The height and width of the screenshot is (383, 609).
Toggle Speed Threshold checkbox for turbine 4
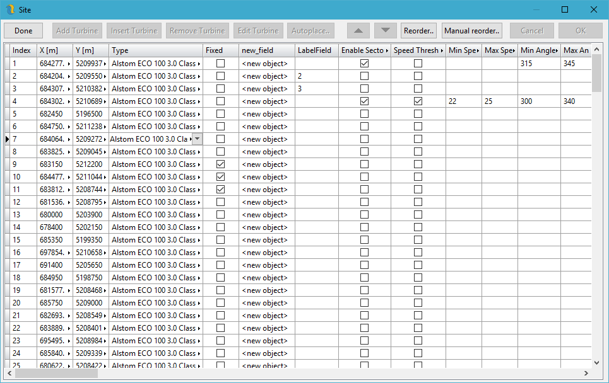point(418,101)
